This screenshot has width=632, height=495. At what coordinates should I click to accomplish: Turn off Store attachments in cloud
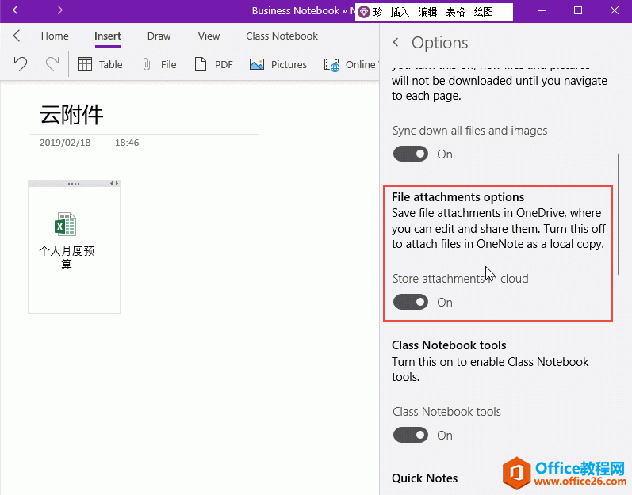coord(410,302)
